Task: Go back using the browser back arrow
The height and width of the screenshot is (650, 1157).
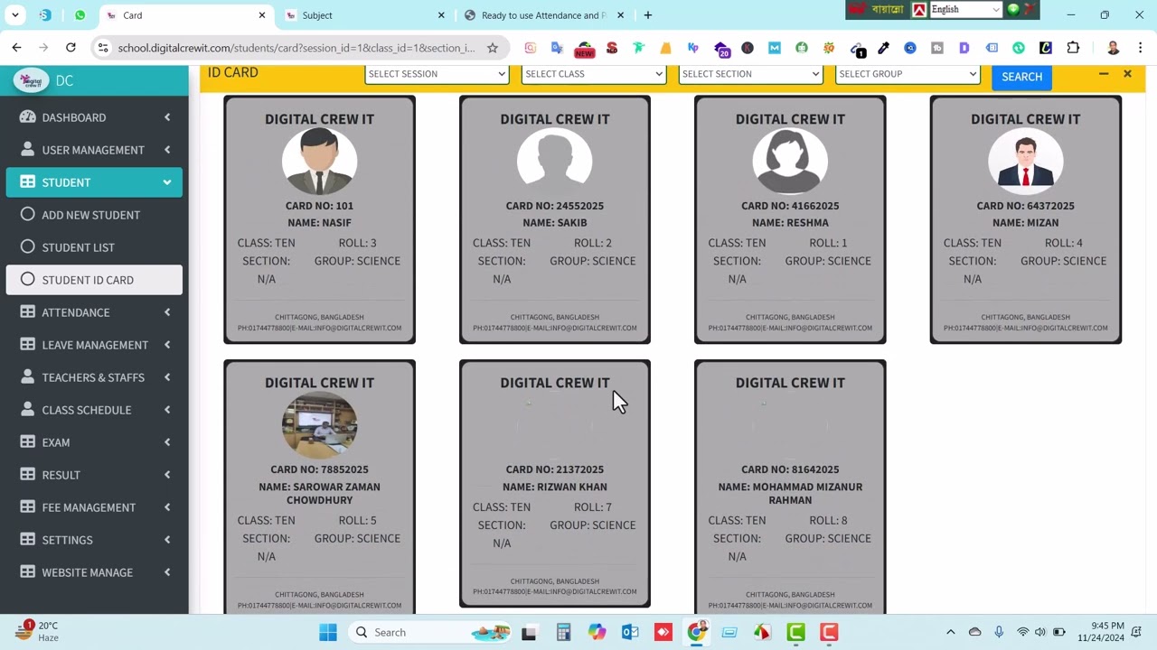Action: click(x=16, y=48)
